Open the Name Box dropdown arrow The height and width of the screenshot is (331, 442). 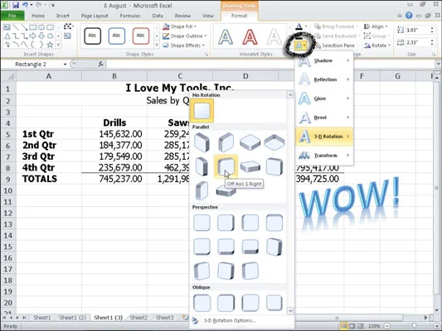[x=65, y=65]
